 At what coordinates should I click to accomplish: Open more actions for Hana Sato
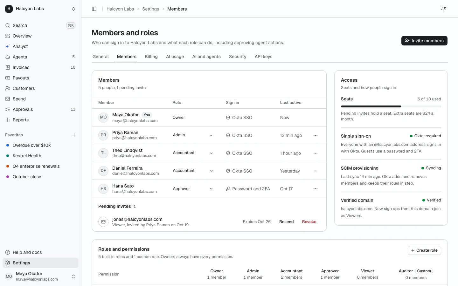click(316, 189)
